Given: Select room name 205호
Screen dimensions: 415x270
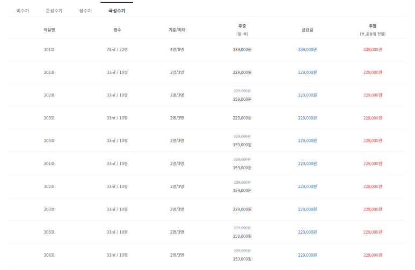Looking at the screenshot, I should click(x=49, y=140).
